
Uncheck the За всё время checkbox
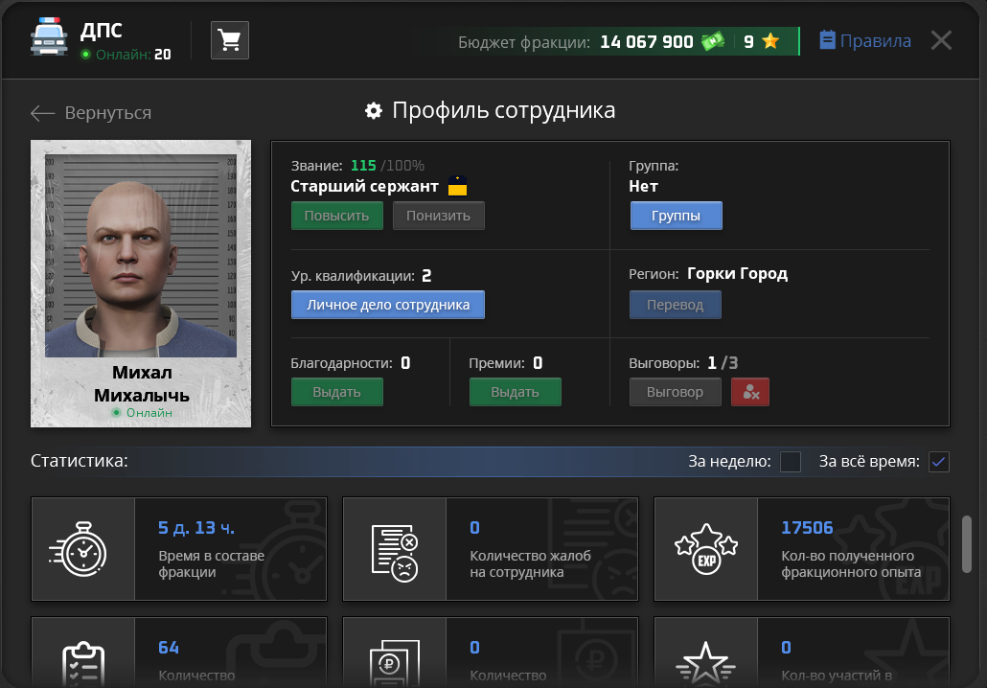(938, 462)
